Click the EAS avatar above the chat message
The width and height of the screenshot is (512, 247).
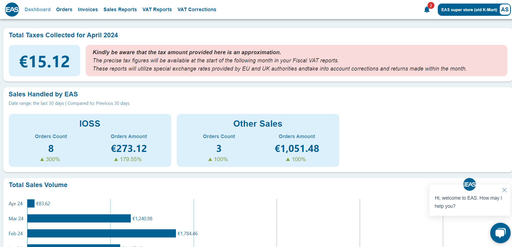tap(469, 184)
